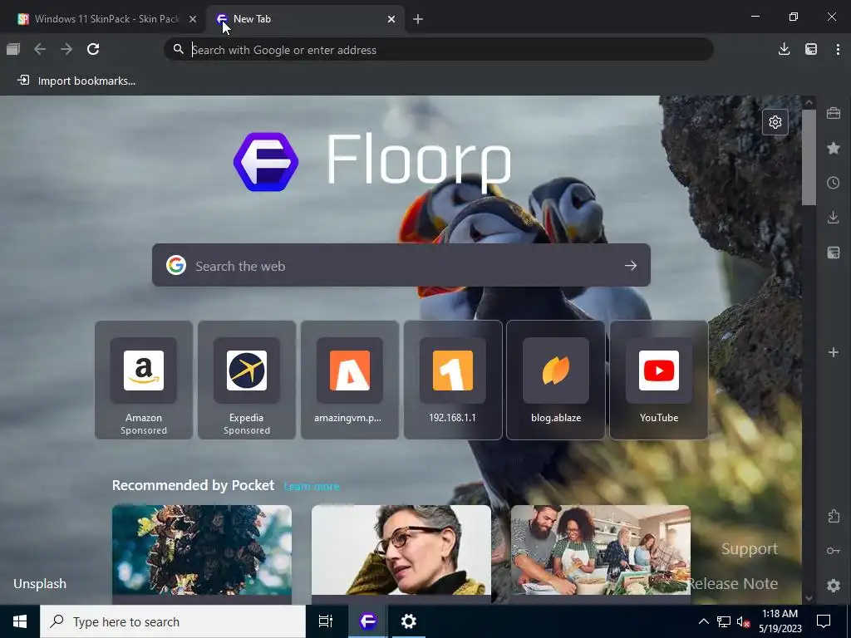Open Downloads panel in the right sidebar
Screen dimensions: 851x638
click(834, 218)
